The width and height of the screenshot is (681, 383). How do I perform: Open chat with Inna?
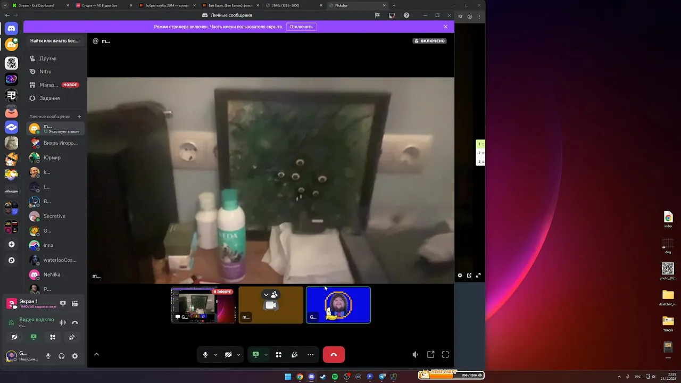55,245
